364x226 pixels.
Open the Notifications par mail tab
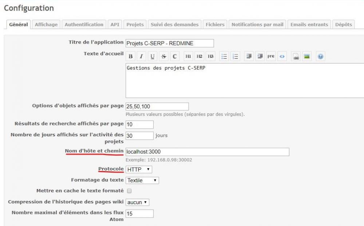coord(257,24)
